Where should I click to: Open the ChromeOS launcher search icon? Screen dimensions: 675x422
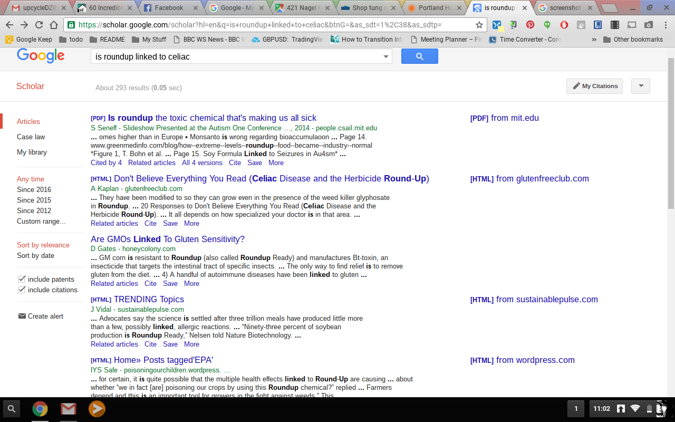(x=12, y=409)
